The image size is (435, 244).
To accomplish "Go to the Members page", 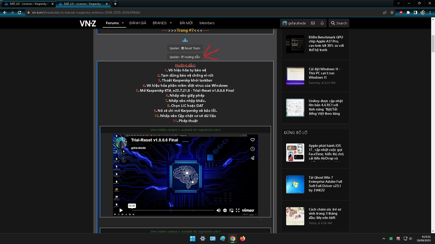I will click(x=207, y=23).
